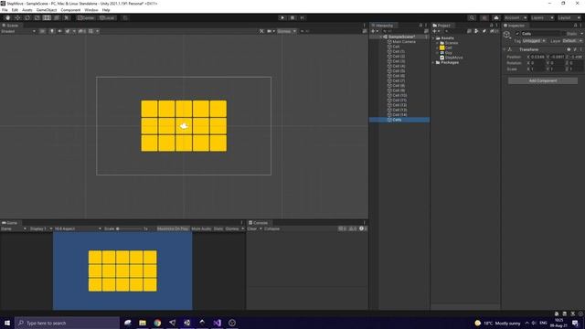Collapse the Transform component foldout
Viewport: 585px width, 329px height.
[x=505, y=49]
